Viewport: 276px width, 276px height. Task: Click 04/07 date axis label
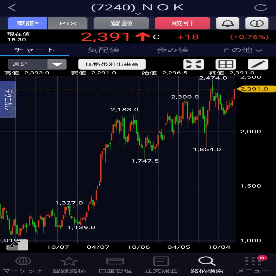(98, 247)
